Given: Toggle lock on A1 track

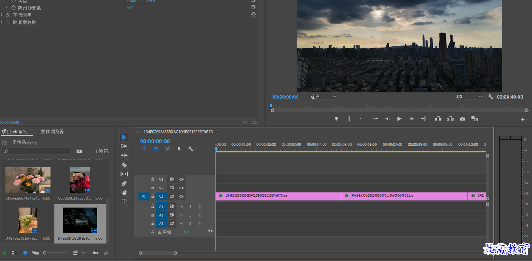Looking at the screenshot, I should click(x=153, y=206).
